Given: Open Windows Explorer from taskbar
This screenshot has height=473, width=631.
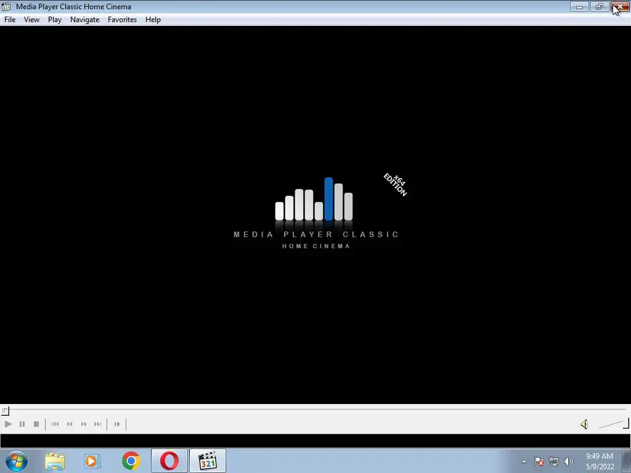Looking at the screenshot, I should coord(55,461).
